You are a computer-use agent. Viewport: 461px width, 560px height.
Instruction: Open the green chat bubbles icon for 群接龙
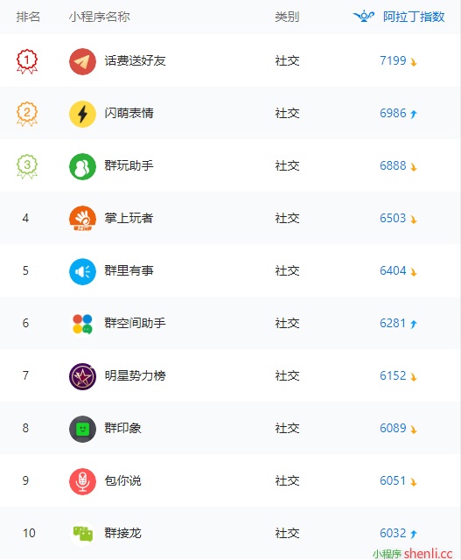[82, 534]
